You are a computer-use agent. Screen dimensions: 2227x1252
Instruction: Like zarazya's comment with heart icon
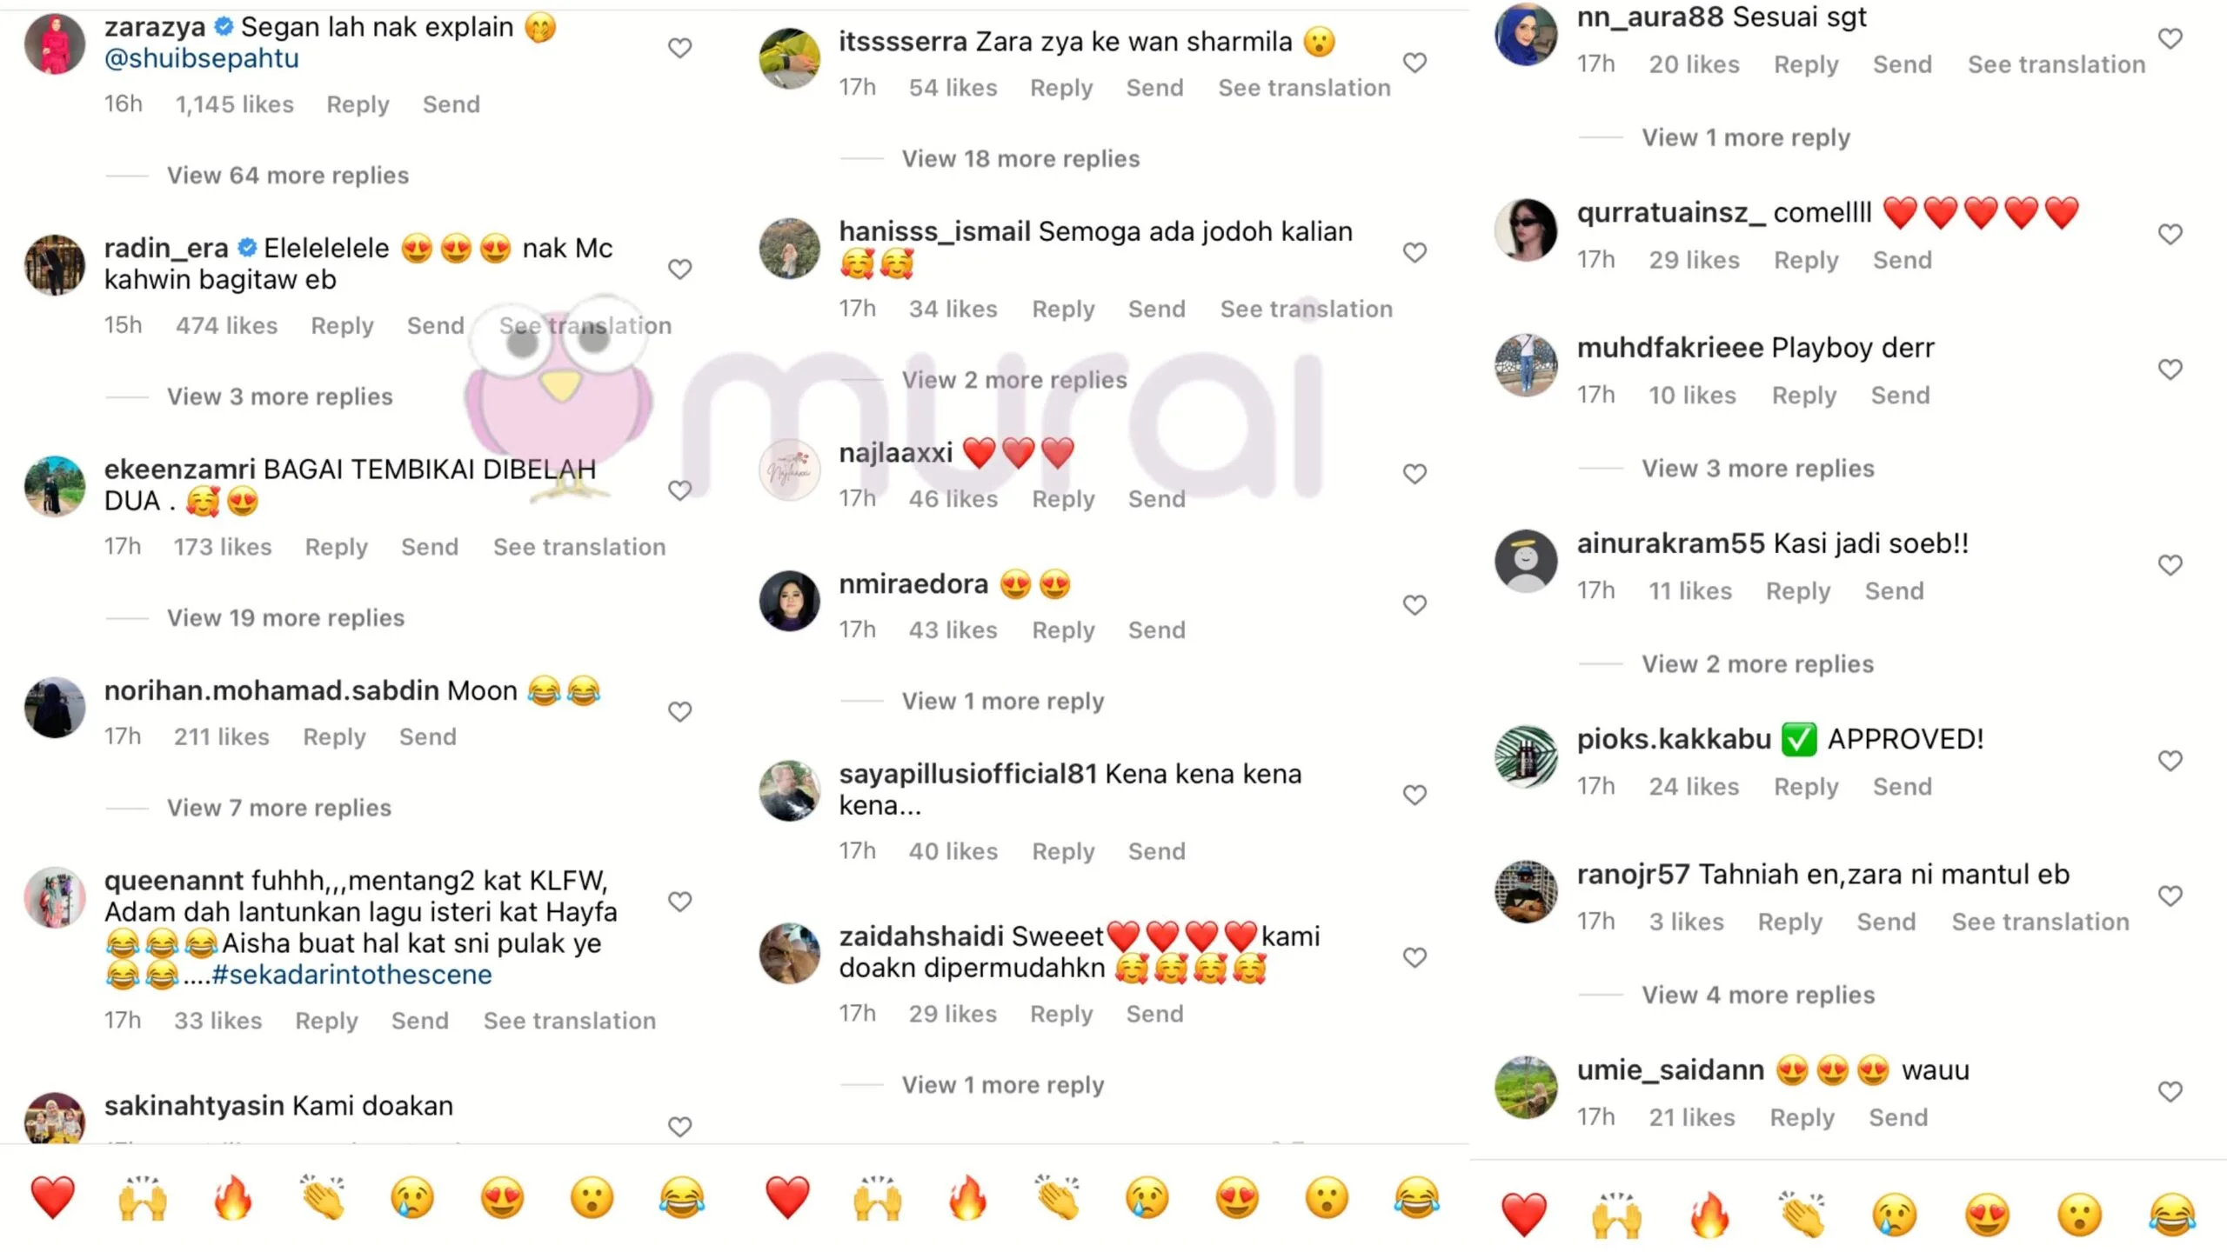coord(679,48)
